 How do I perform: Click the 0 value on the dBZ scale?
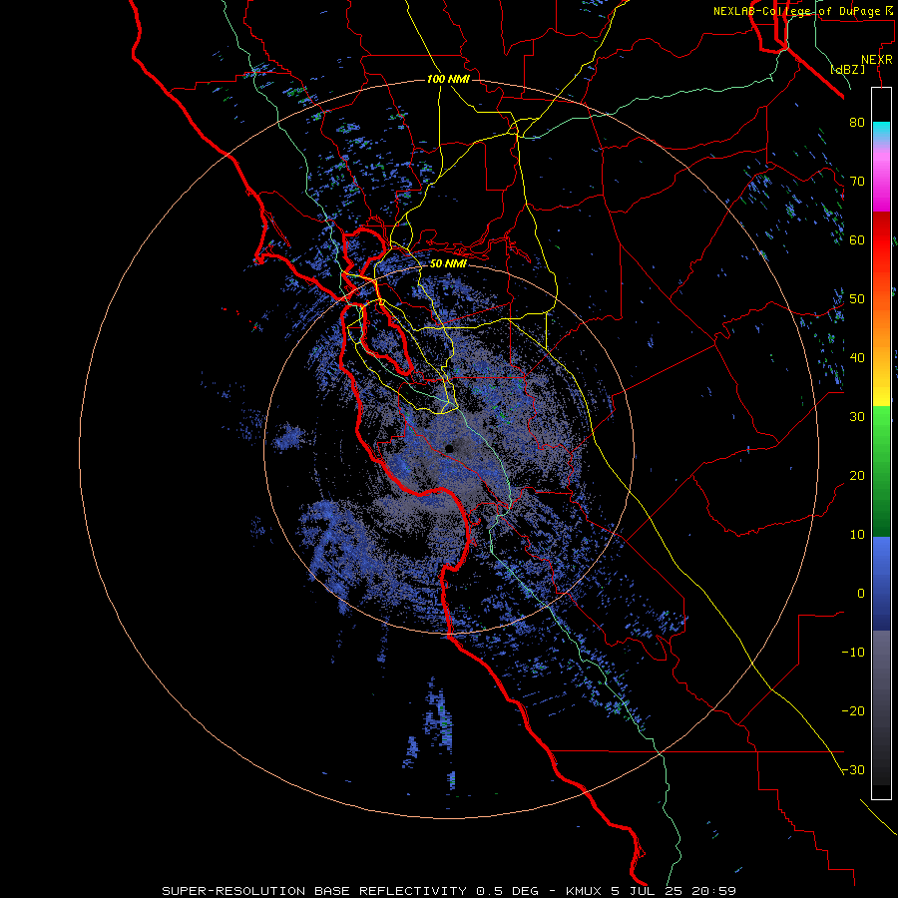click(x=861, y=594)
